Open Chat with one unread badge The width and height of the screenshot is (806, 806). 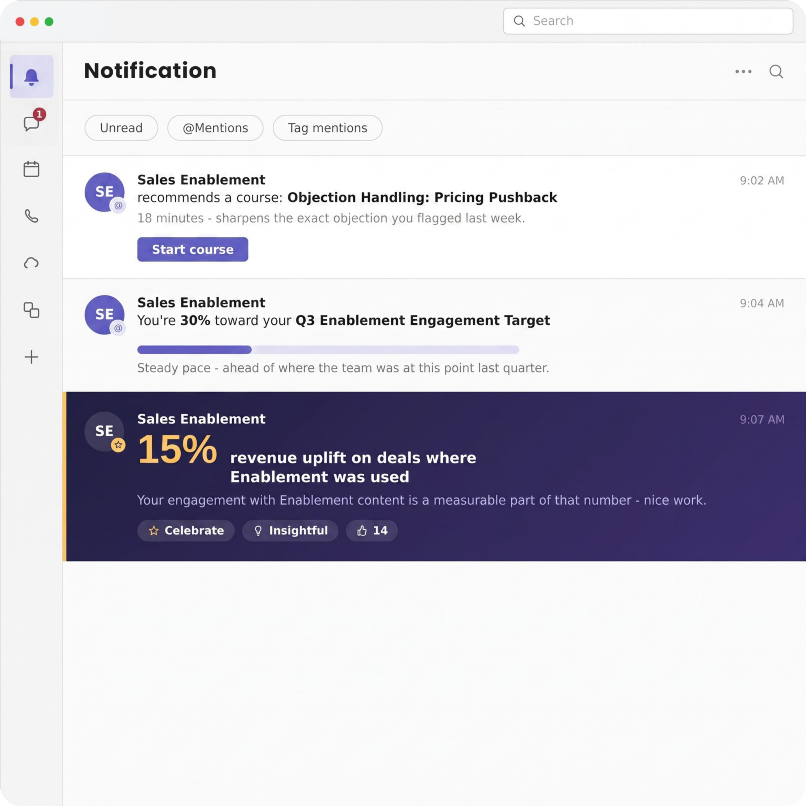click(32, 123)
